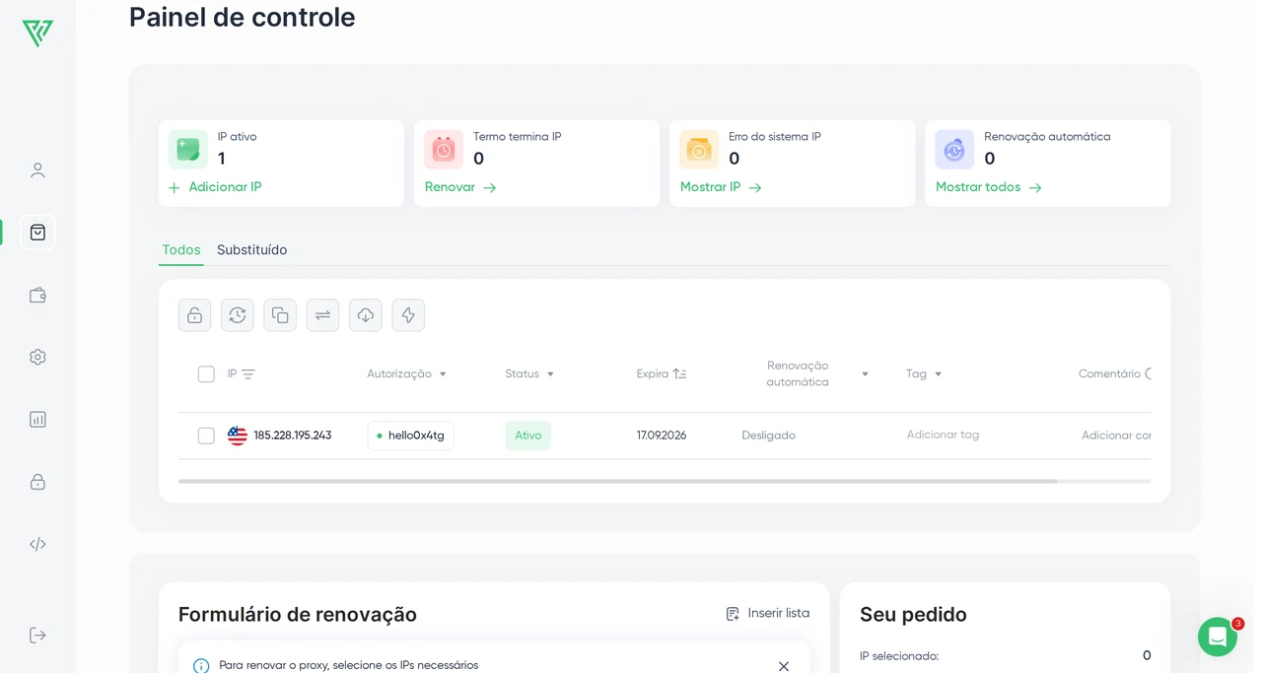Click the Seu pedido heading
1262x673 pixels.
[x=913, y=615]
